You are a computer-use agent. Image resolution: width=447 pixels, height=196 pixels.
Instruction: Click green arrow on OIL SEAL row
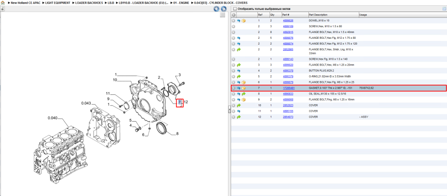click(244, 94)
